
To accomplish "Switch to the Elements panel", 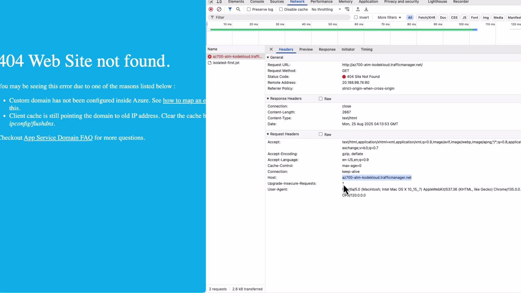I will click(236, 2).
